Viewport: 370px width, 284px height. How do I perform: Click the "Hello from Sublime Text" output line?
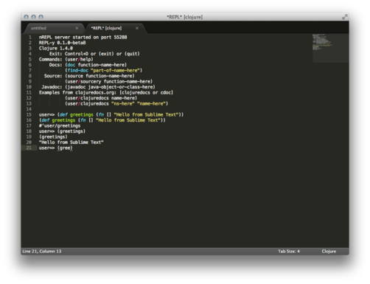tap(71, 142)
